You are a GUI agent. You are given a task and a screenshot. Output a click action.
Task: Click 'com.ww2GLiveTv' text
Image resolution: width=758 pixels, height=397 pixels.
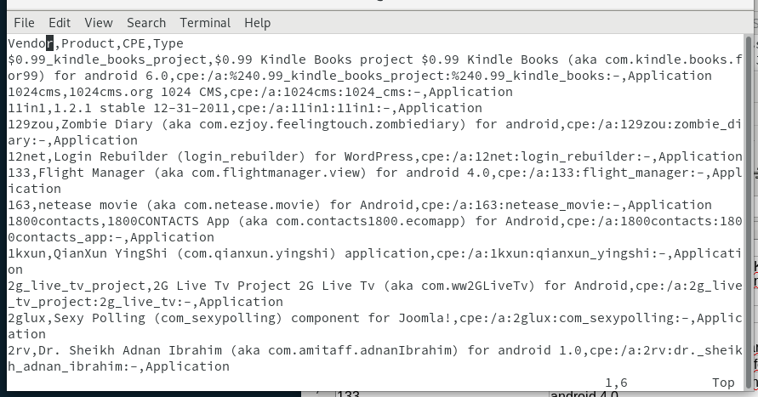click(475, 286)
